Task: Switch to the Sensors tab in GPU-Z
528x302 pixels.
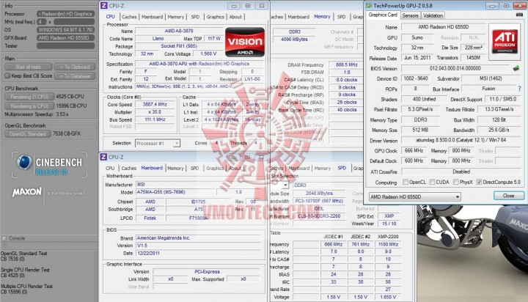Action: pos(410,15)
